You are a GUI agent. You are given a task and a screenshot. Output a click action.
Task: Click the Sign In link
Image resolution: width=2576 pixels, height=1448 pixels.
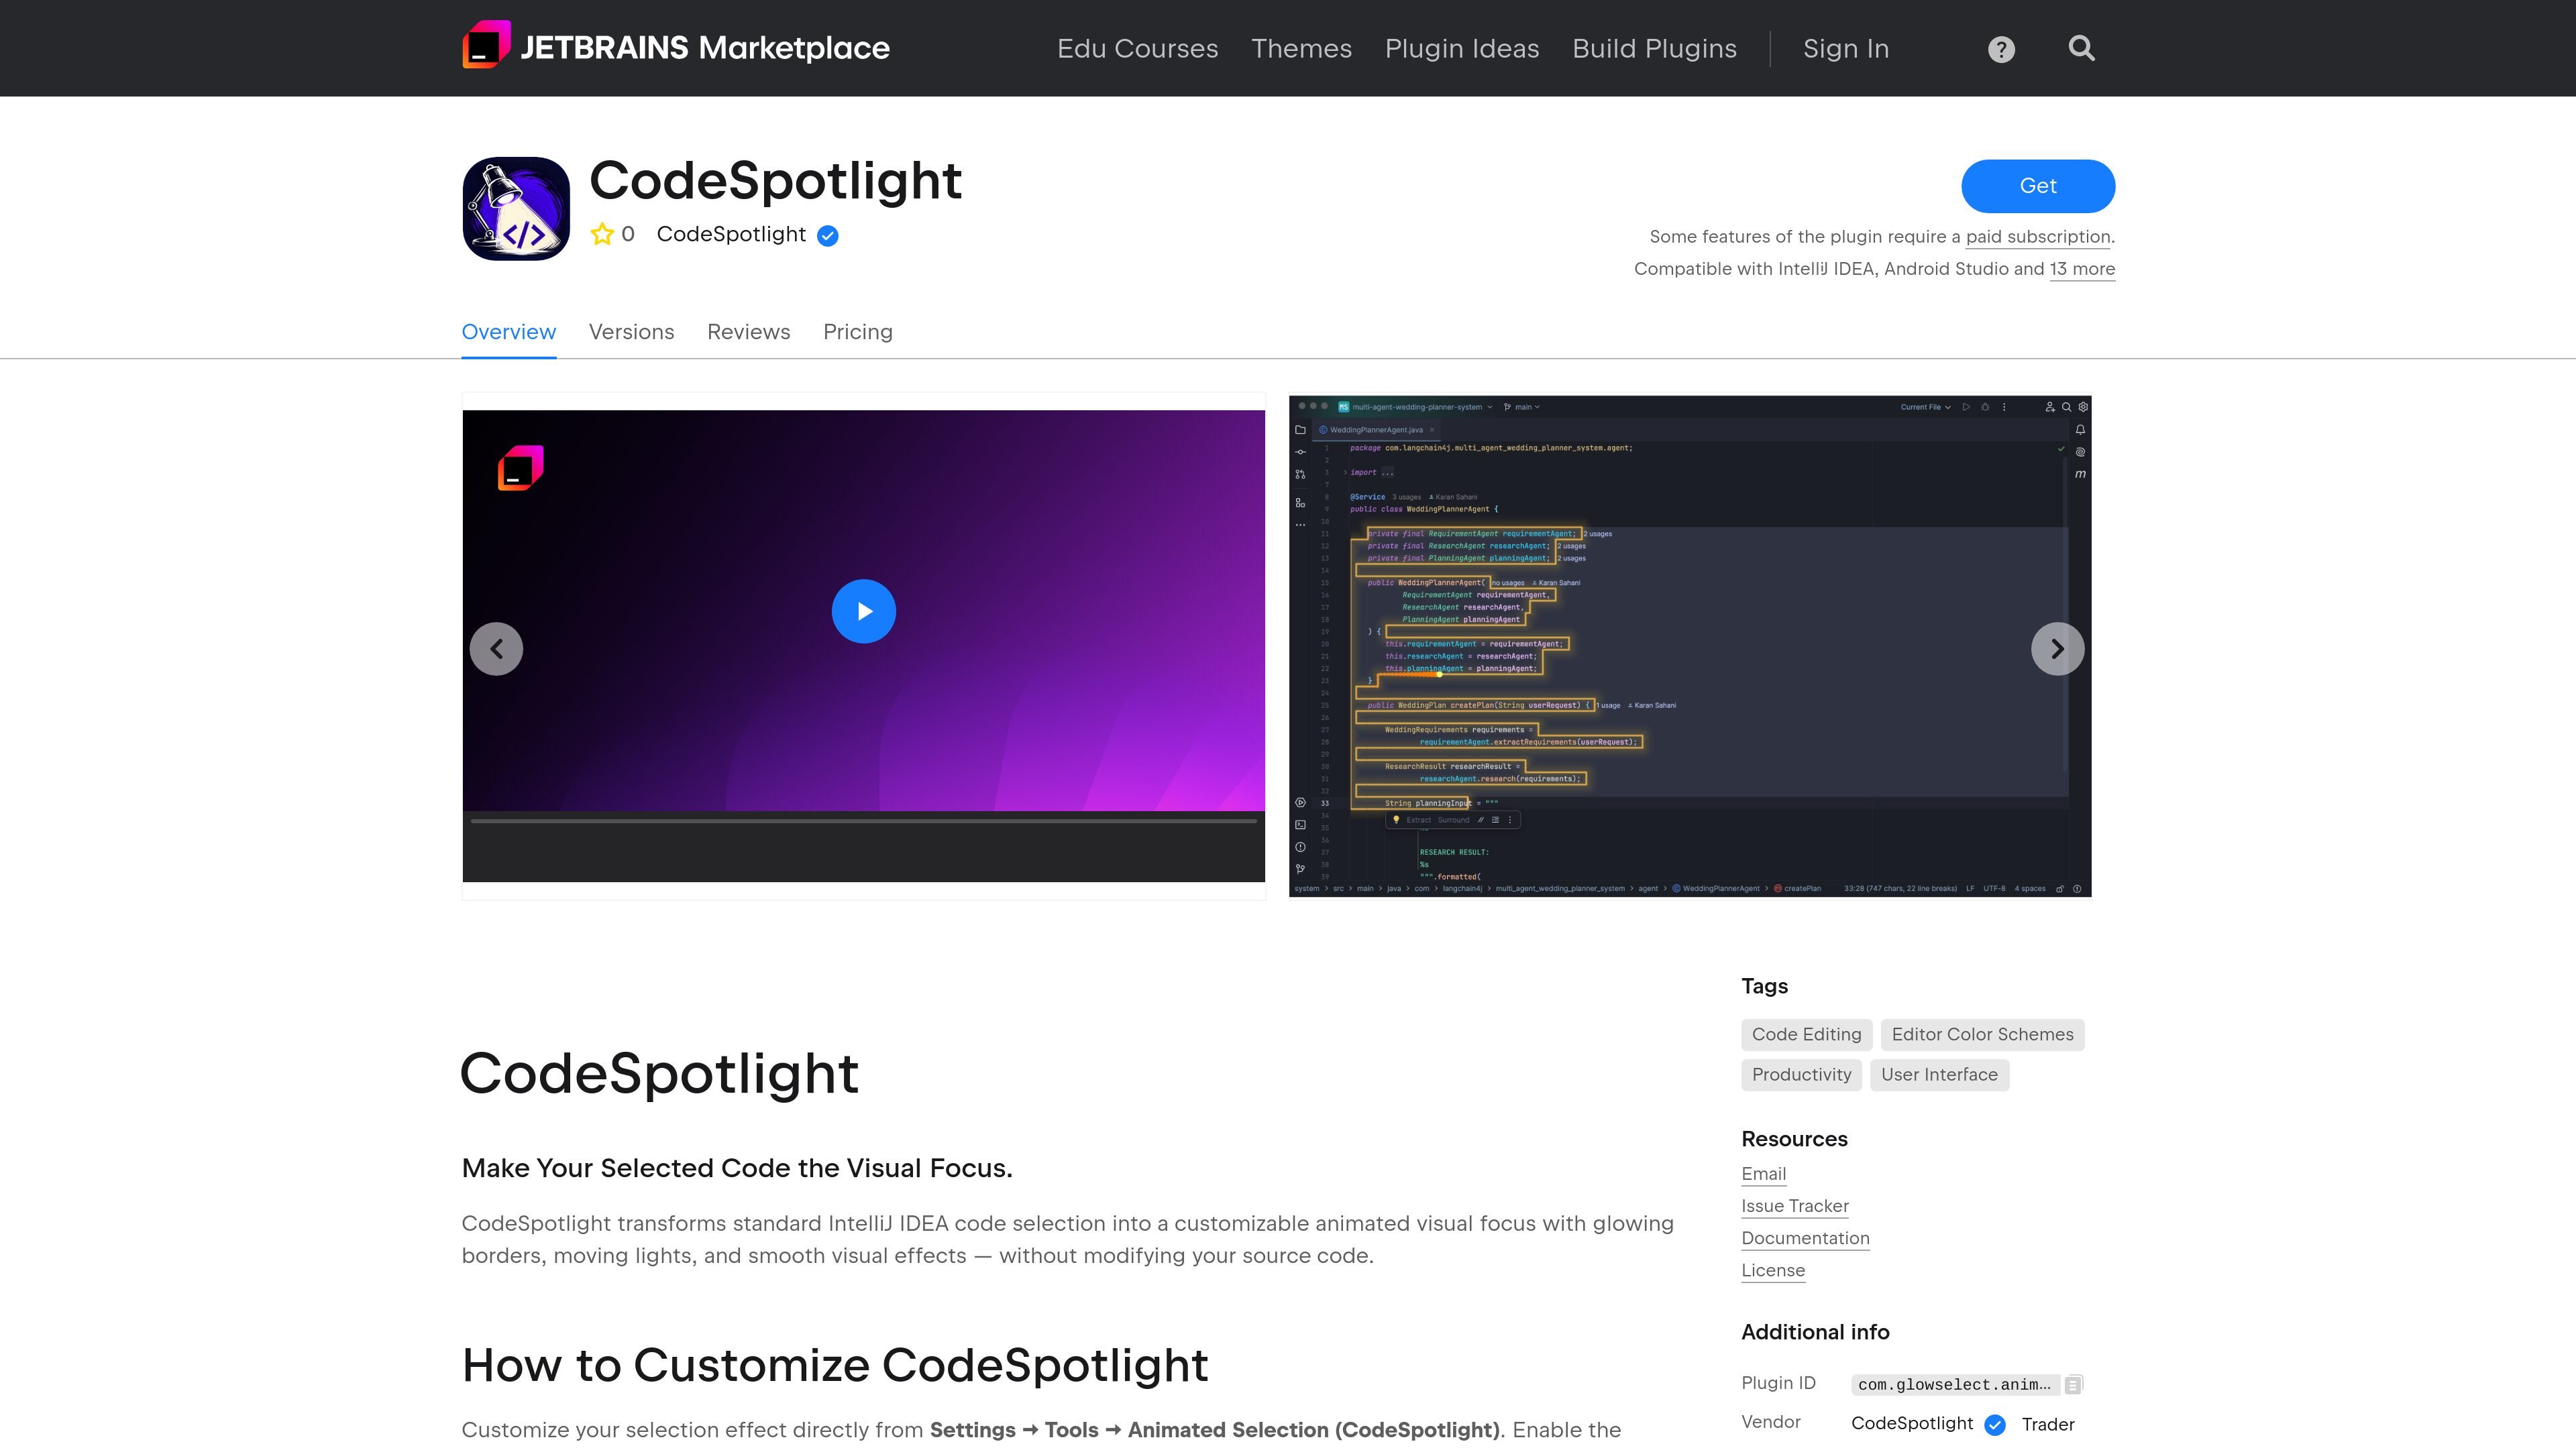(x=1845, y=48)
